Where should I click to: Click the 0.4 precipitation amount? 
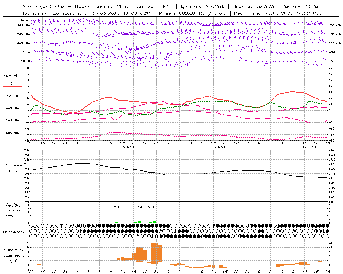click(139, 207)
